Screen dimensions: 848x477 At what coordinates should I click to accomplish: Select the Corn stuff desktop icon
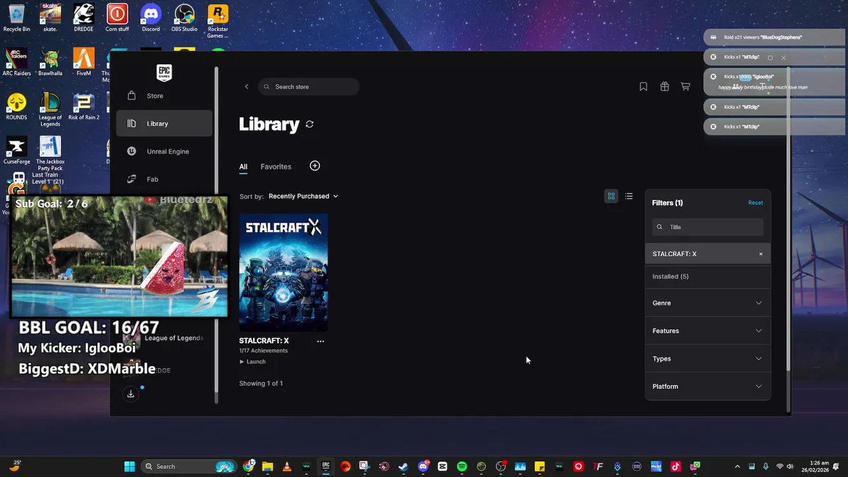pos(117,18)
